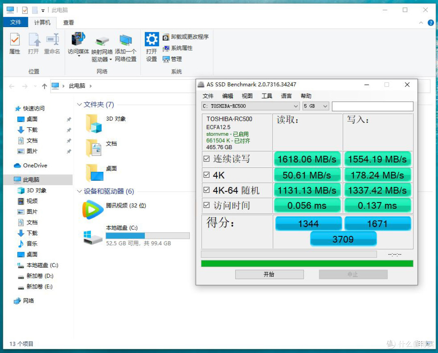This screenshot has height=353, width=438.
Task: Click the 属性 properties icon in ribbon
Action: [x=15, y=40]
